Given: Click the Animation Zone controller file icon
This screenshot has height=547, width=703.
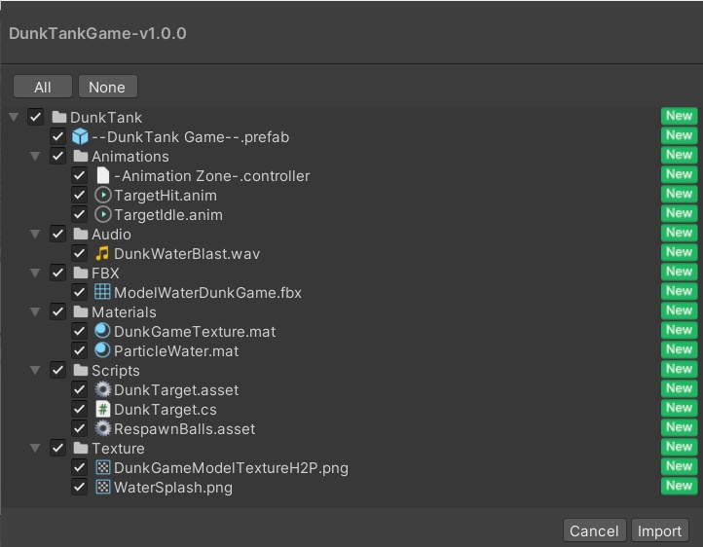Looking at the screenshot, I should (103, 175).
